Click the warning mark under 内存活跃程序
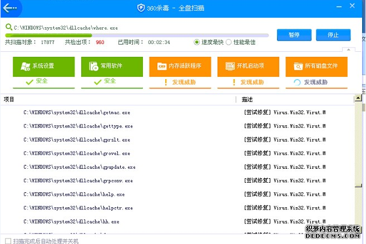This screenshot has width=366, height=244. 166,82
